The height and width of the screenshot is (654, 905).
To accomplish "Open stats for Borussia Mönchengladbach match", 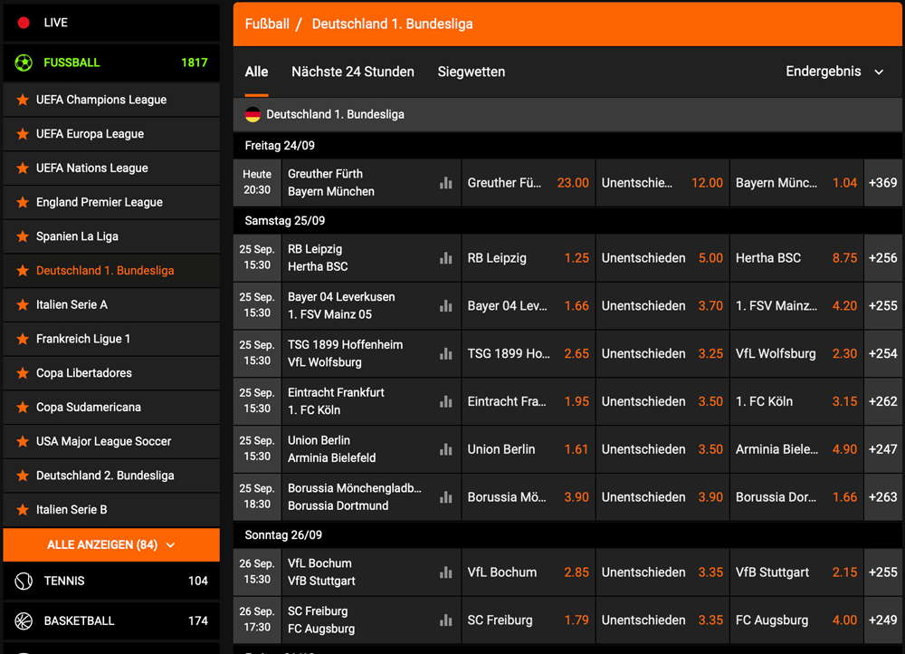I will pos(445,497).
